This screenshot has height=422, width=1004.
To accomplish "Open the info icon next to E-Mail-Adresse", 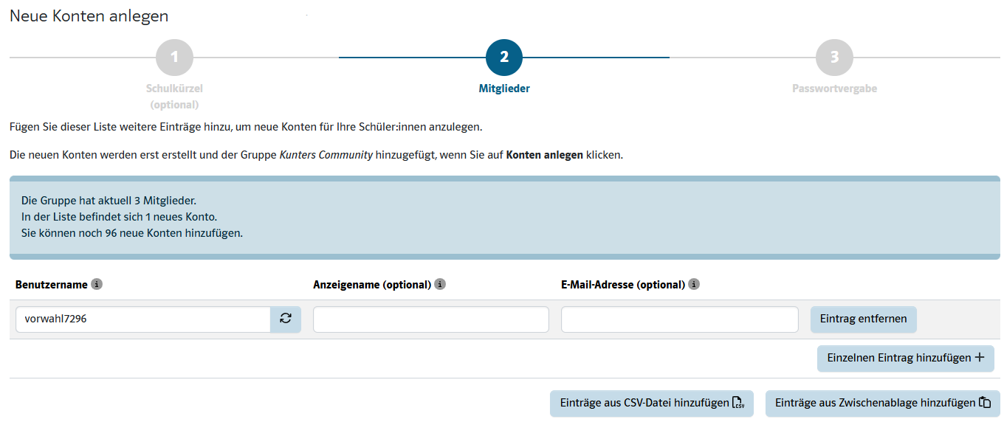I will 694,284.
